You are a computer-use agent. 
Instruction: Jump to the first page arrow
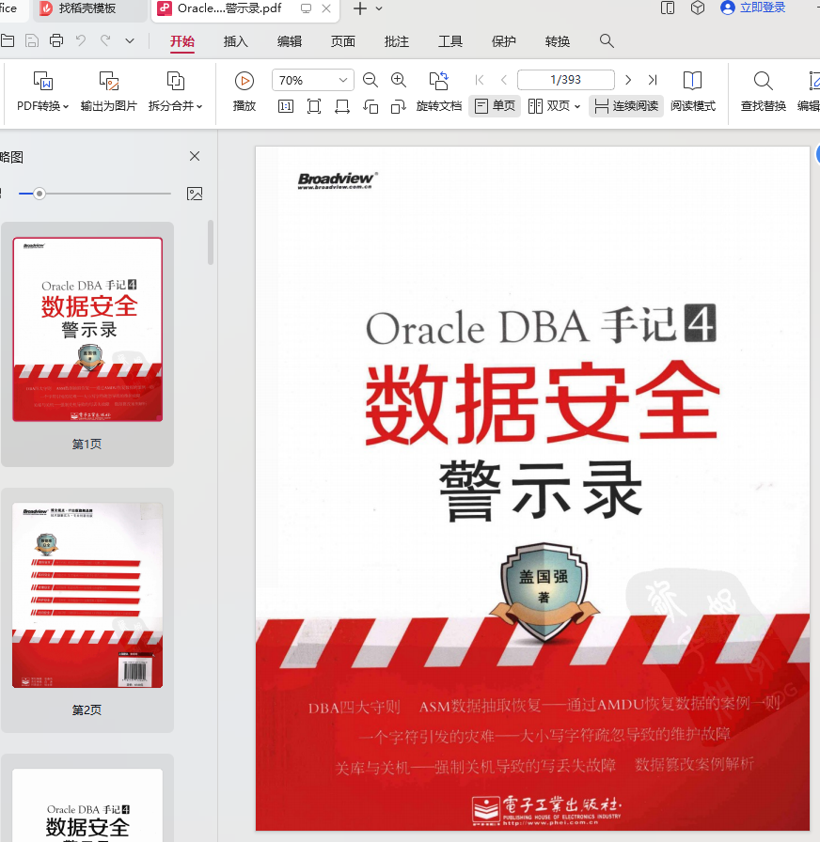click(x=480, y=80)
